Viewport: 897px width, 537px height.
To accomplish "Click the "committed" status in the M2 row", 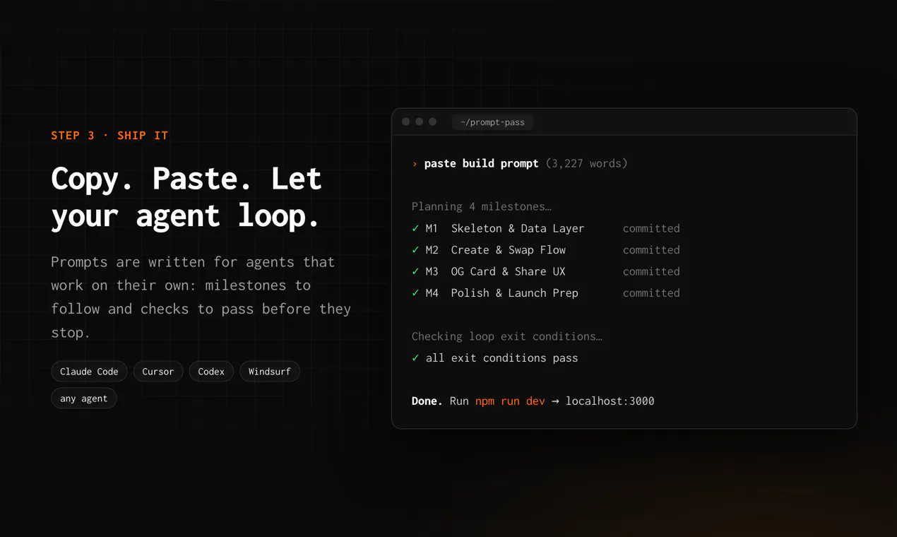I will click(x=651, y=250).
